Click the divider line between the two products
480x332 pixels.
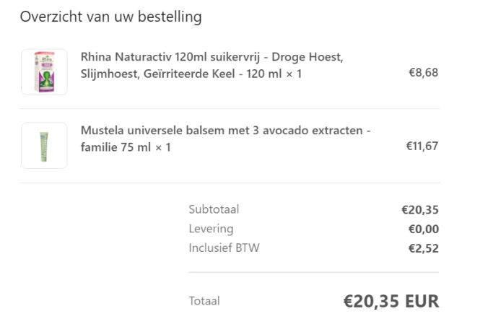(230, 109)
